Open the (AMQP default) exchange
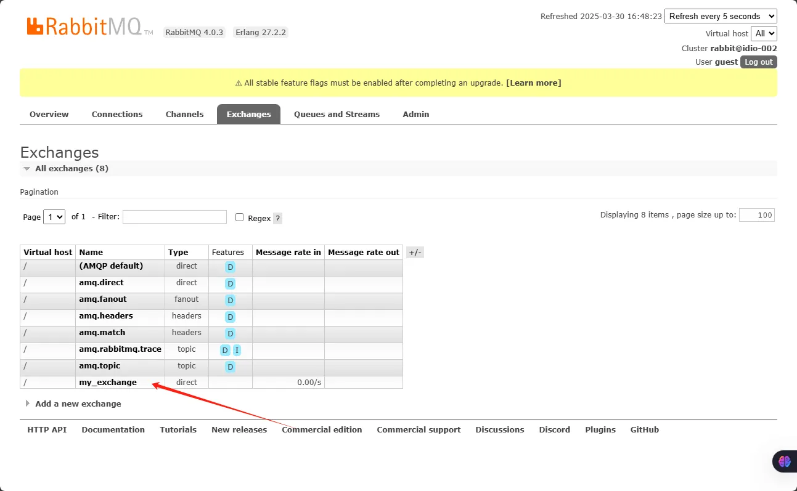797x491 pixels. pyautogui.click(x=111, y=266)
